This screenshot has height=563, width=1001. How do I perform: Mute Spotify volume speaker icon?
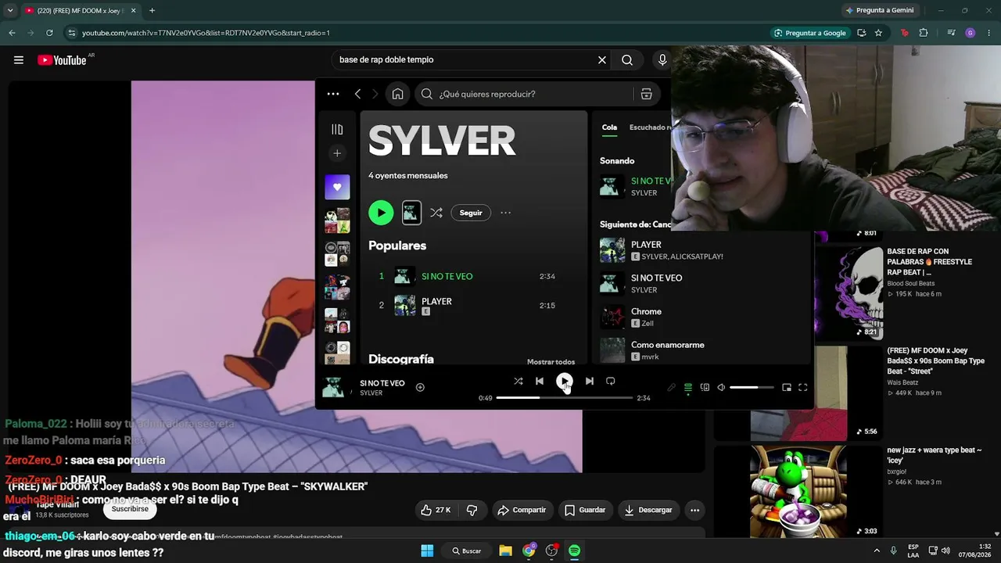[721, 387]
